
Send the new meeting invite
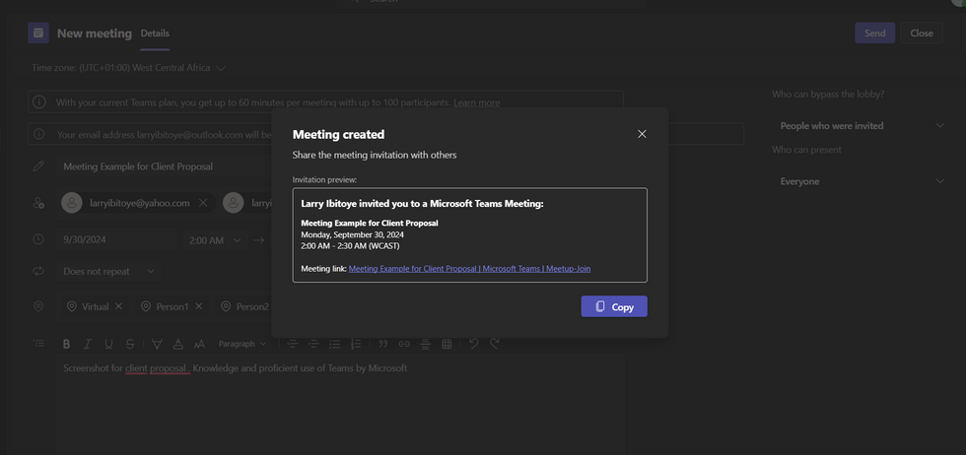tap(874, 33)
